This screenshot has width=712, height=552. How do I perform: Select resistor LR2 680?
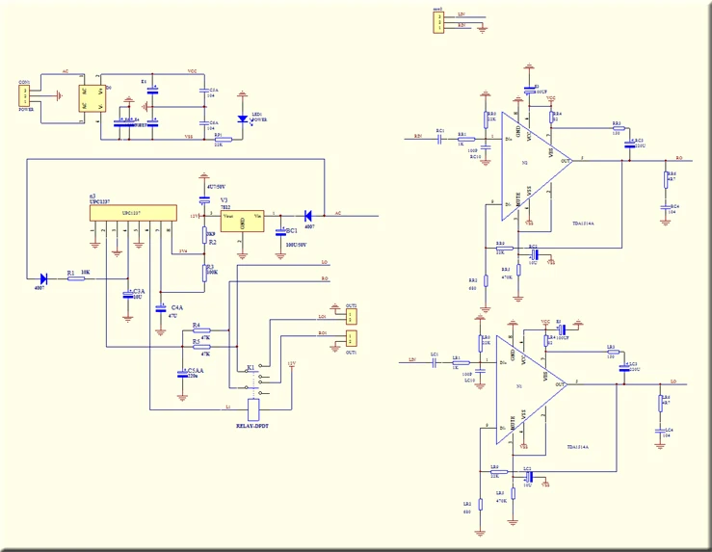[x=481, y=505]
